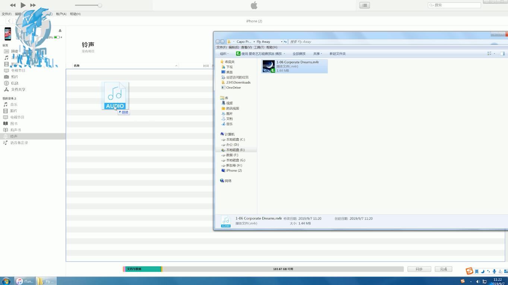Select 影片 under 我的设备上 in iTunes sidebar
Image resolution: width=508 pixels, height=285 pixels.
13,111
